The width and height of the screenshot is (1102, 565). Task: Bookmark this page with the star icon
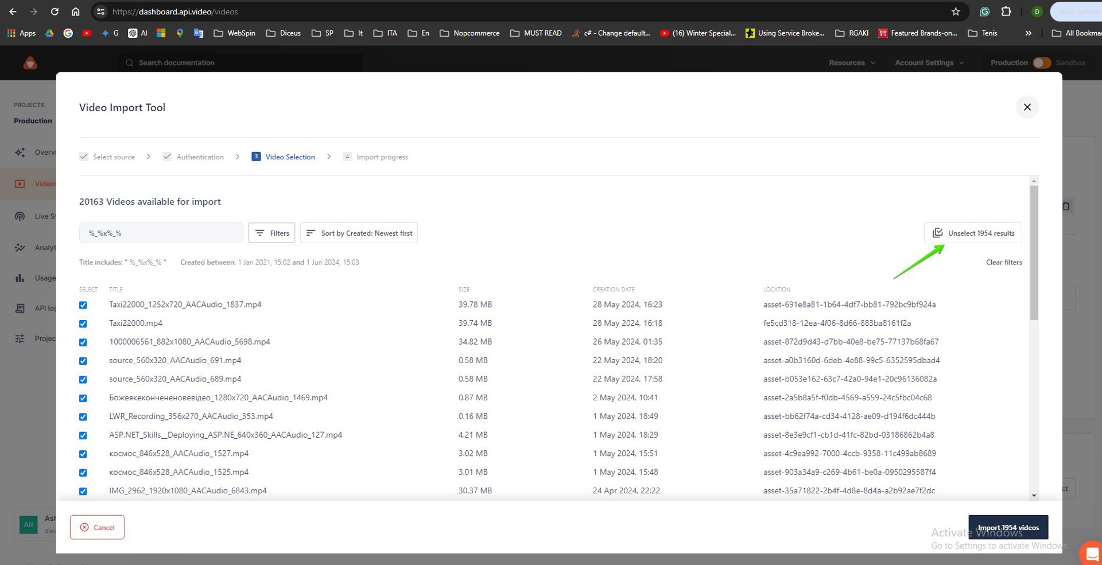pyautogui.click(x=956, y=11)
